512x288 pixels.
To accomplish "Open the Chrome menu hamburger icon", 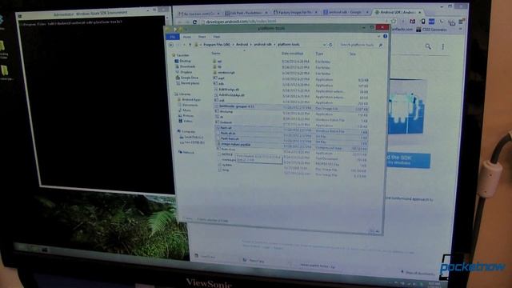I will pos(461,22).
